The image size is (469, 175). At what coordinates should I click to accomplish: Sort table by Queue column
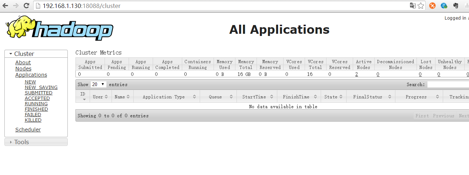(x=218, y=97)
